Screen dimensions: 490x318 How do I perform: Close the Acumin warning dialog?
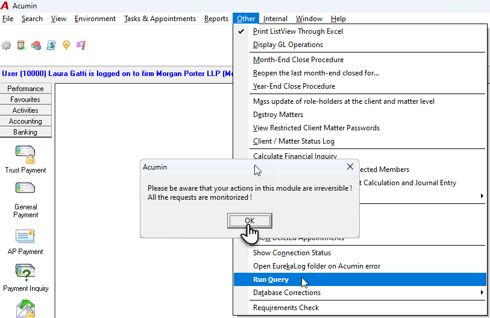click(350, 167)
